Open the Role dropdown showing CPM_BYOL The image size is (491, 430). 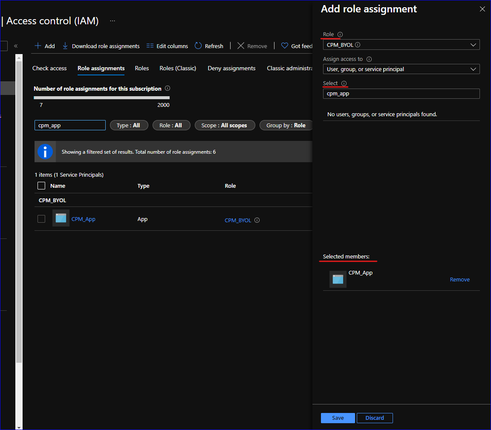pos(401,45)
